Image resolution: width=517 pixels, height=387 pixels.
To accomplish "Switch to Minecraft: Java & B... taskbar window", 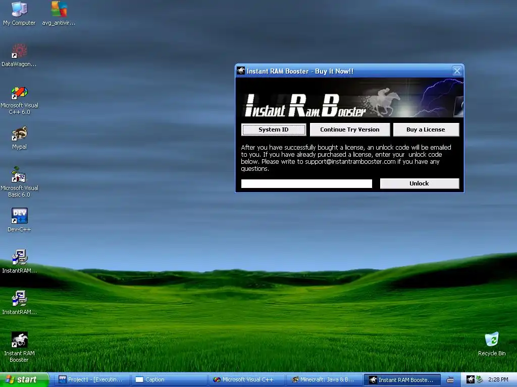I will pyautogui.click(x=324, y=380).
